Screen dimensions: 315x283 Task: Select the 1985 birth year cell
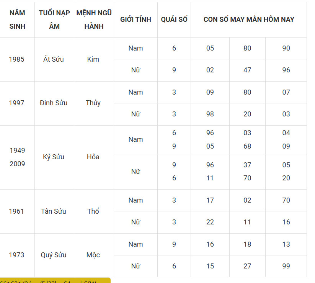[16, 59]
